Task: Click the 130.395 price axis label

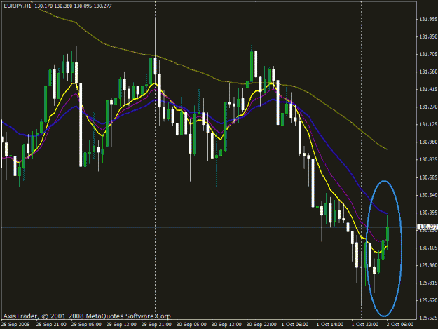Action: 428,213
